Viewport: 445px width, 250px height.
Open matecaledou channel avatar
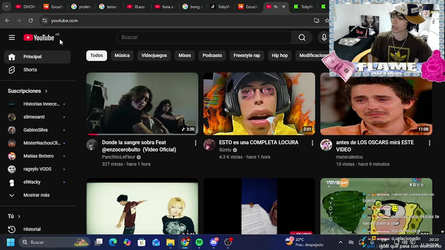point(326,145)
